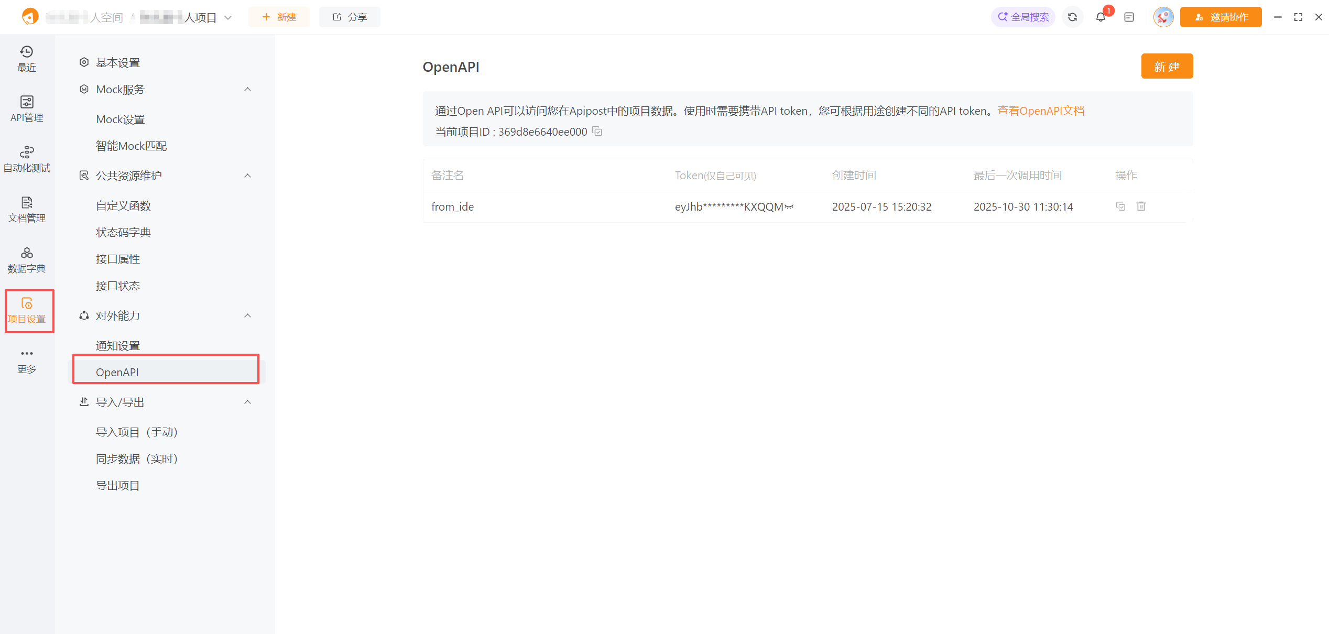This screenshot has height=634, width=1329.
Task: Open the 数据字典 data dictionary
Action: [26, 259]
